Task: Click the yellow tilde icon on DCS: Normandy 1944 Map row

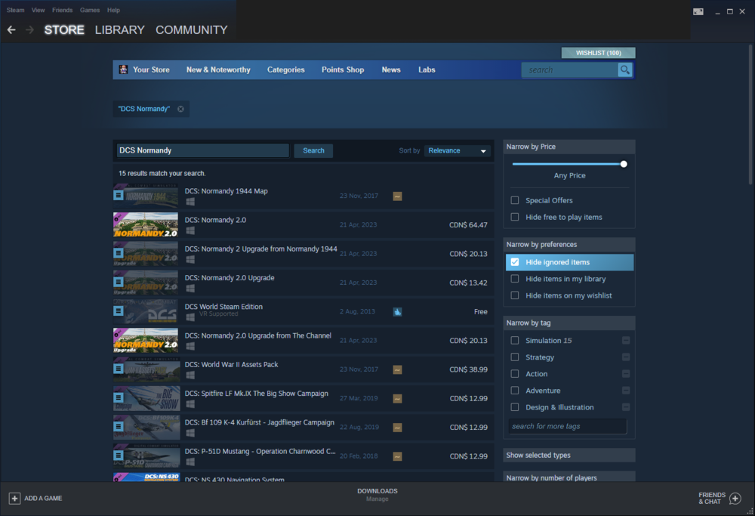Action: tap(397, 196)
